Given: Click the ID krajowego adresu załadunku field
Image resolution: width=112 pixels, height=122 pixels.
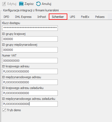Looking at the screenshot, I should tap(30, 93).
